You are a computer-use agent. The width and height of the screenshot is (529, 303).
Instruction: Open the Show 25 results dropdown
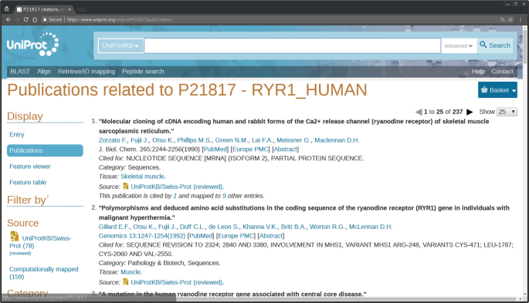coord(507,112)
